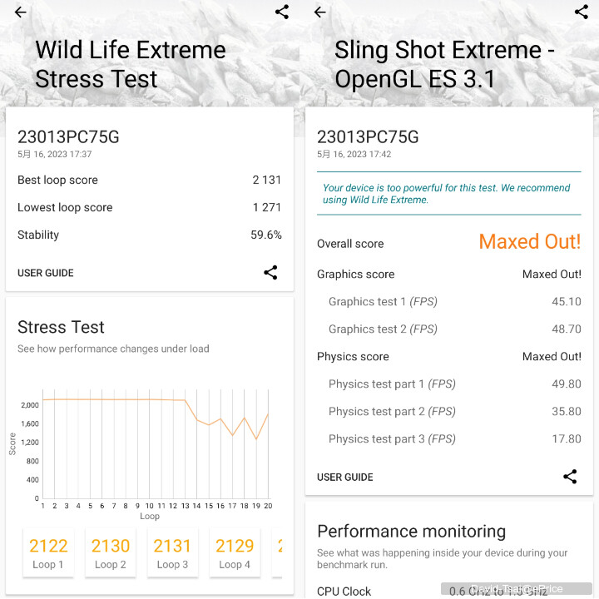Select the Loop 1 score tile
The image size is (599, 599).
(48, 552)
